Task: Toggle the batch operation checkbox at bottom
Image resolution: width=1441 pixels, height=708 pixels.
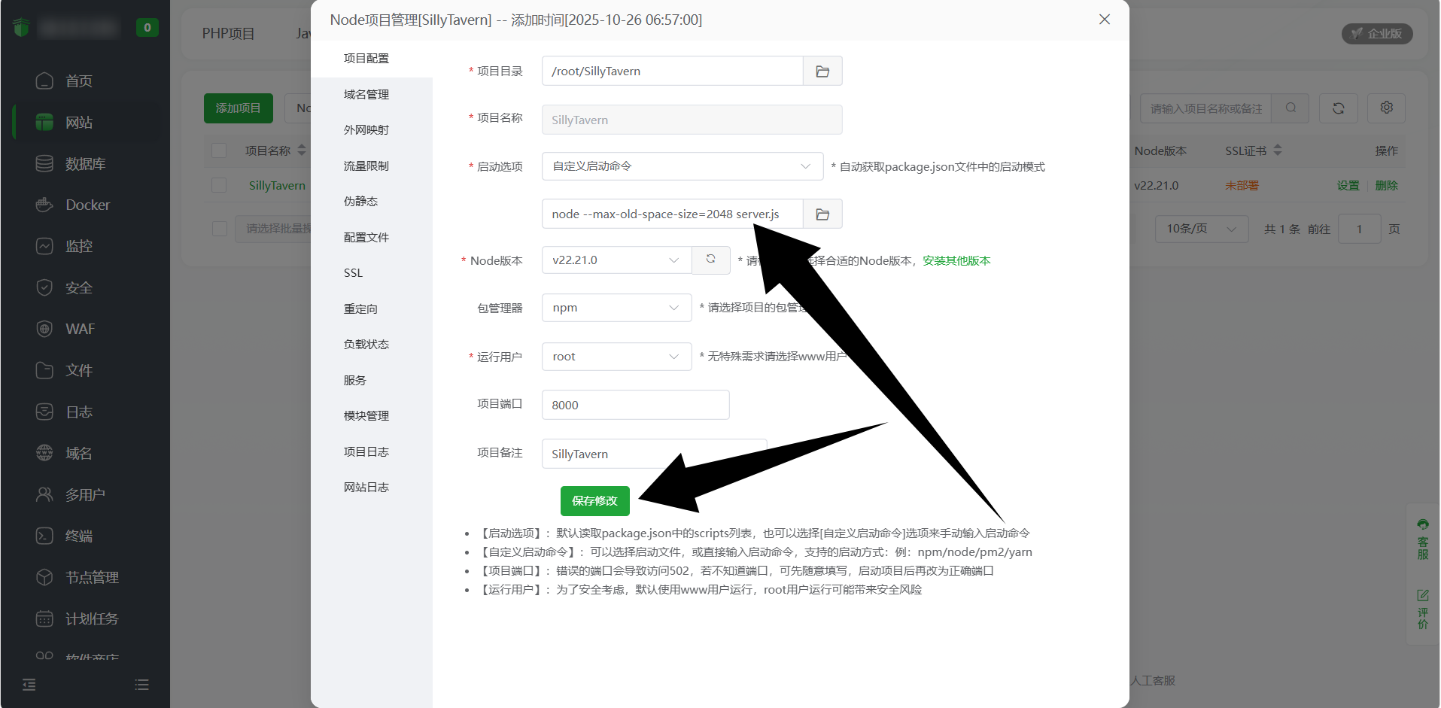Action: tap(220, 229)
